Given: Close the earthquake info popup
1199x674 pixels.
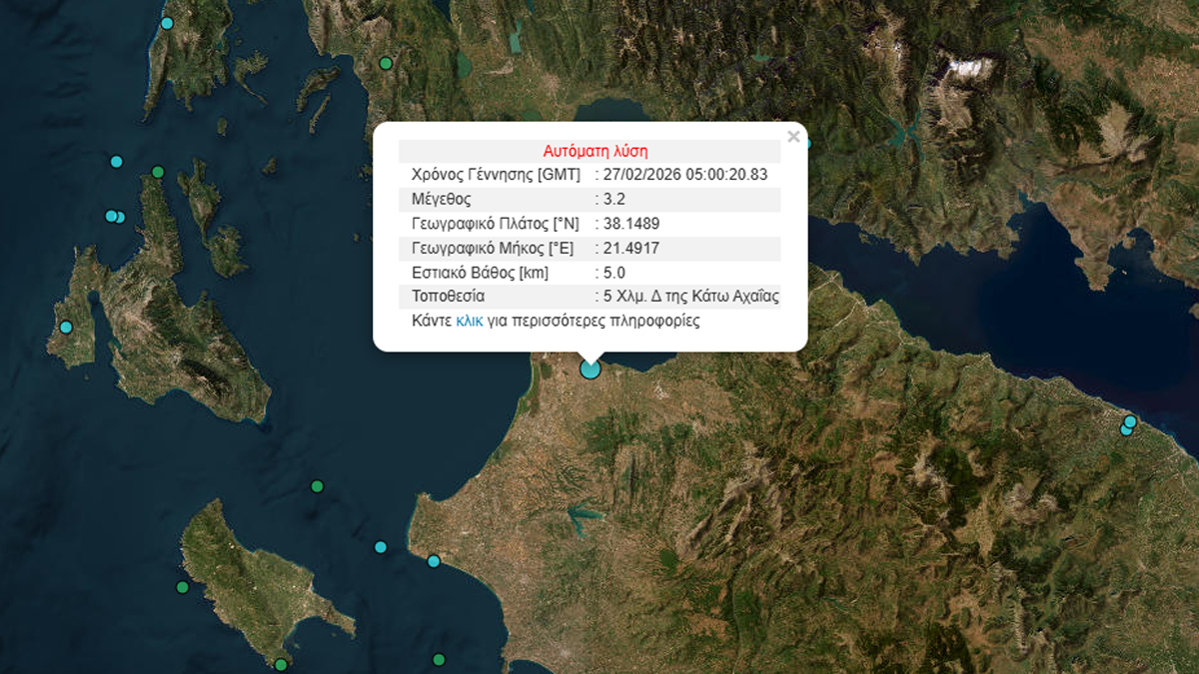Looking at the screenshot, I should coord(793,137).
